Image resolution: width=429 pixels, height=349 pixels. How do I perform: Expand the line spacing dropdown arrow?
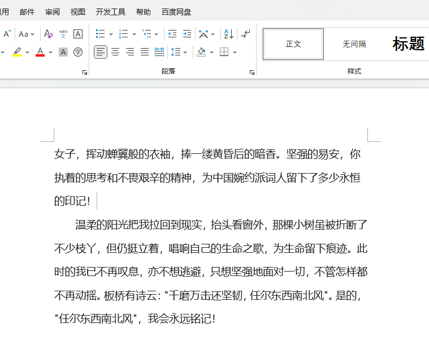point(185,52)
